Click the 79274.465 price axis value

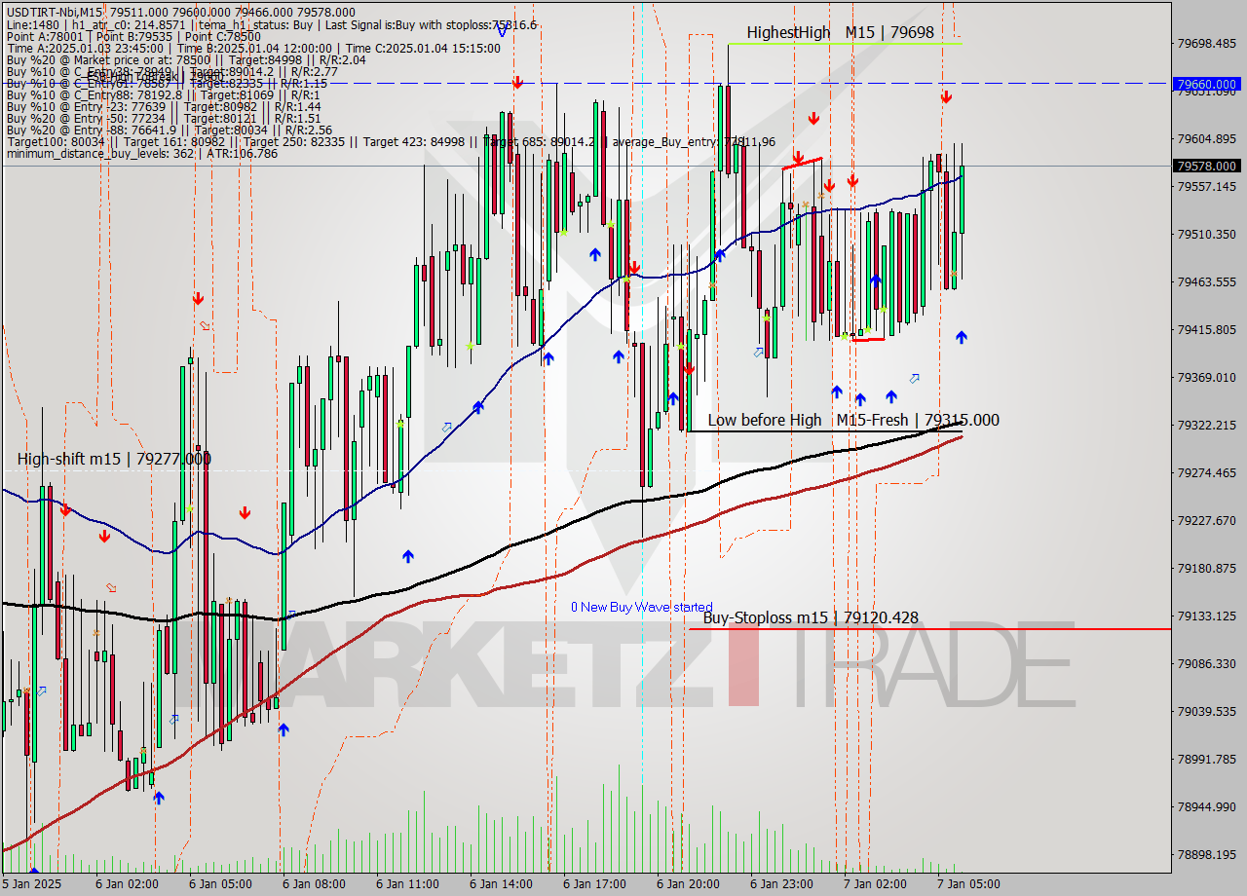(x=1208, y=472)
